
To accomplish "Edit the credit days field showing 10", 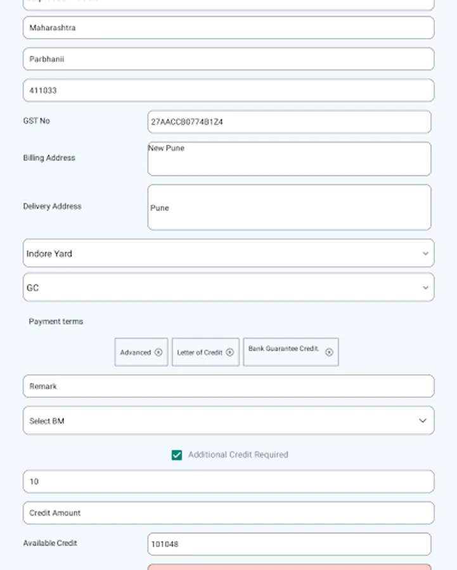I will (228, 481).
